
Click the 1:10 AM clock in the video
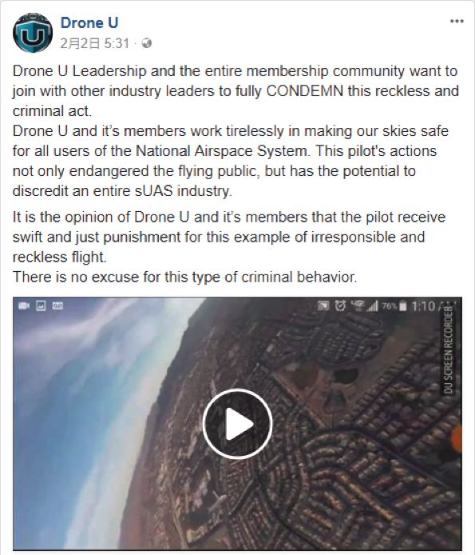tap(433, 306)
